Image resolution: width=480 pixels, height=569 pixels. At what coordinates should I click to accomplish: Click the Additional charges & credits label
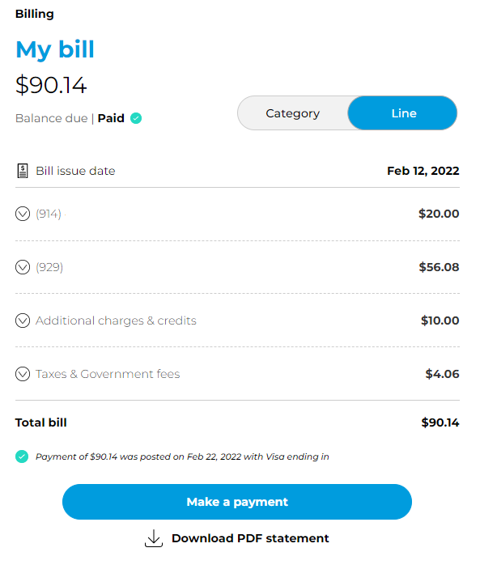(116, 321)
